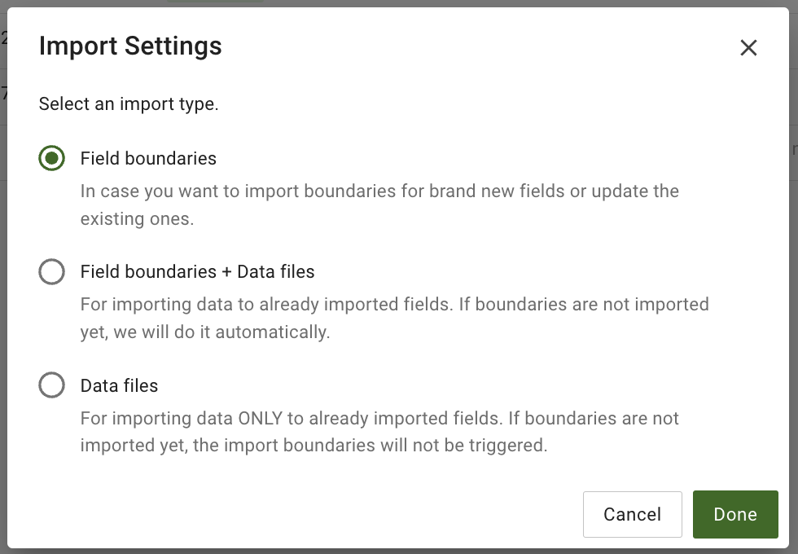Viewport: 798px width, 554px height.
Task: Click dimmed backdrop below the dialog
Action: click(x=399, y=551)
